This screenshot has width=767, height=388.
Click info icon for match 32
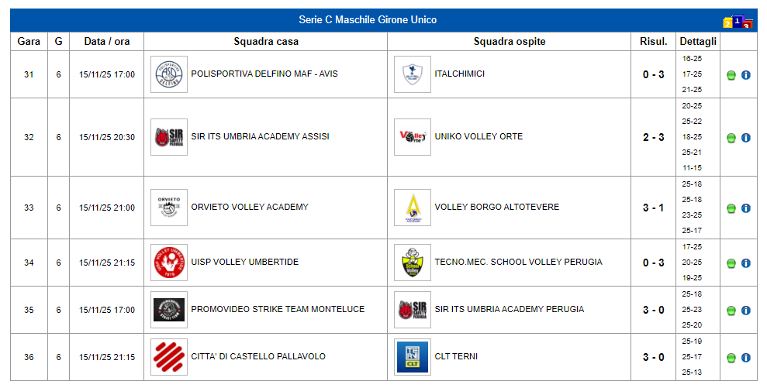click(746, 138)
